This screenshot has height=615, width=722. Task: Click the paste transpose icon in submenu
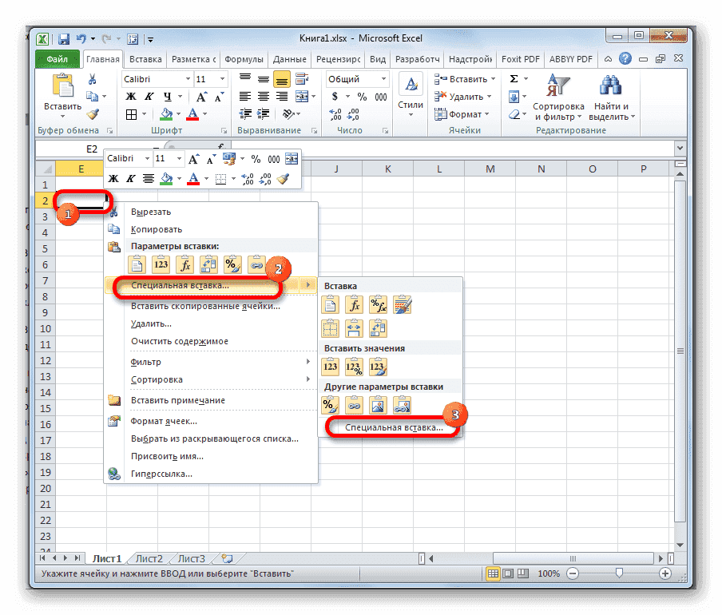pyautogui.click(x=378, y=328)
